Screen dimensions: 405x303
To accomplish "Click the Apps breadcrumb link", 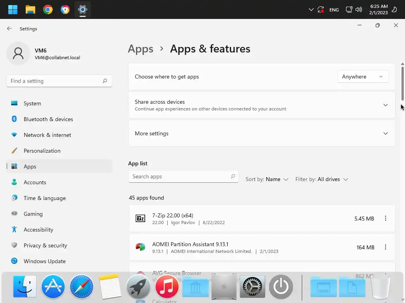I will pos(140,49).
